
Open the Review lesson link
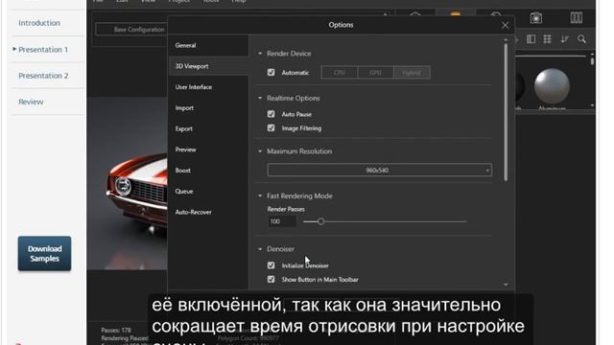pyautogui.click(x=31, y=102)
